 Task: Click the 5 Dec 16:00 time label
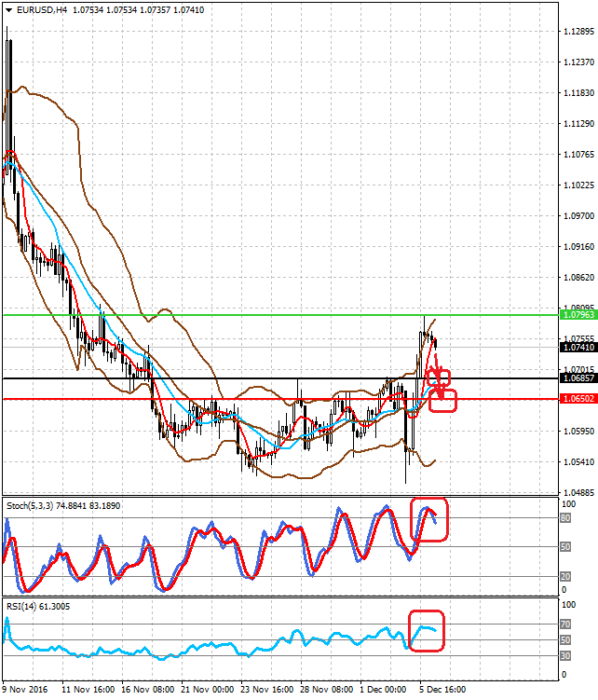pos(442,690)
